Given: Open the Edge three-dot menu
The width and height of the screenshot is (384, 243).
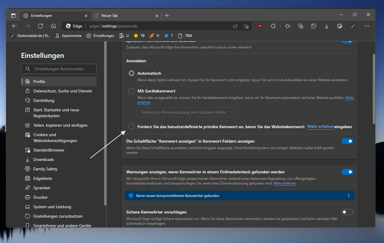Looking at the screenshot, I should coord(367,26).
